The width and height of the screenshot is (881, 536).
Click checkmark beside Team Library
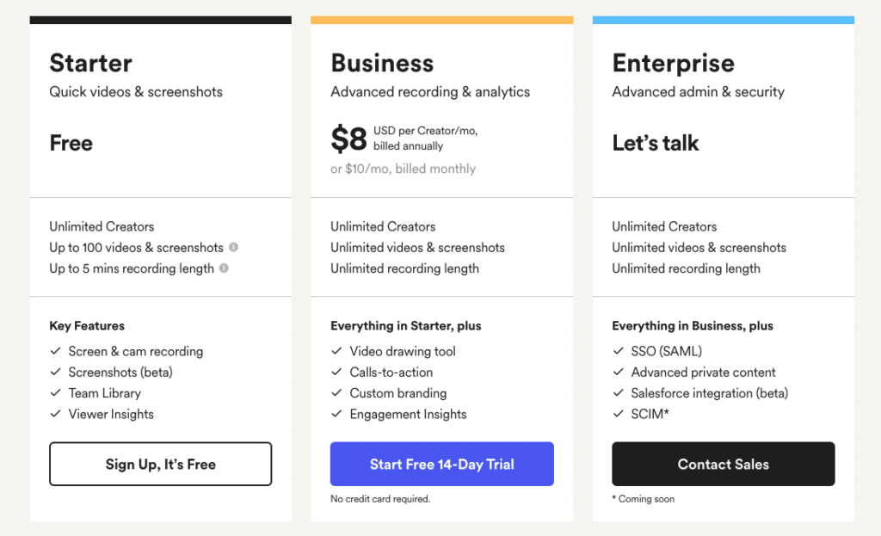click(x=55, y=392)
